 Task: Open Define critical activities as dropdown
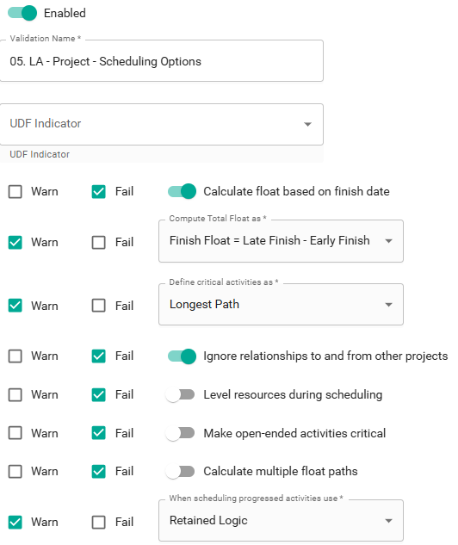tap(281, 305)
